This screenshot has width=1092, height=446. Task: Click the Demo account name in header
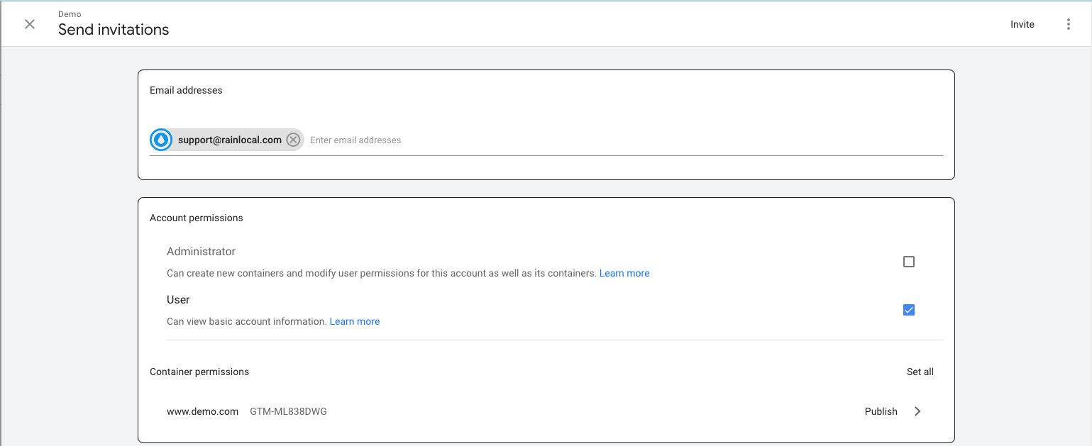click(x=70, y=14)
